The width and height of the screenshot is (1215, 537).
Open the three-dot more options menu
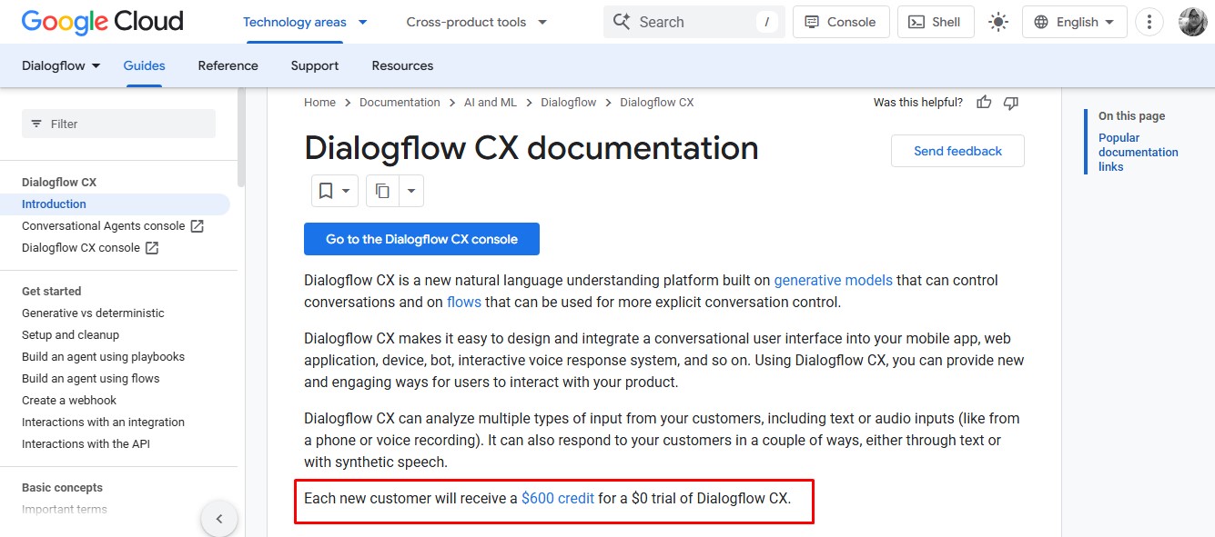[x=1149, y=22]
